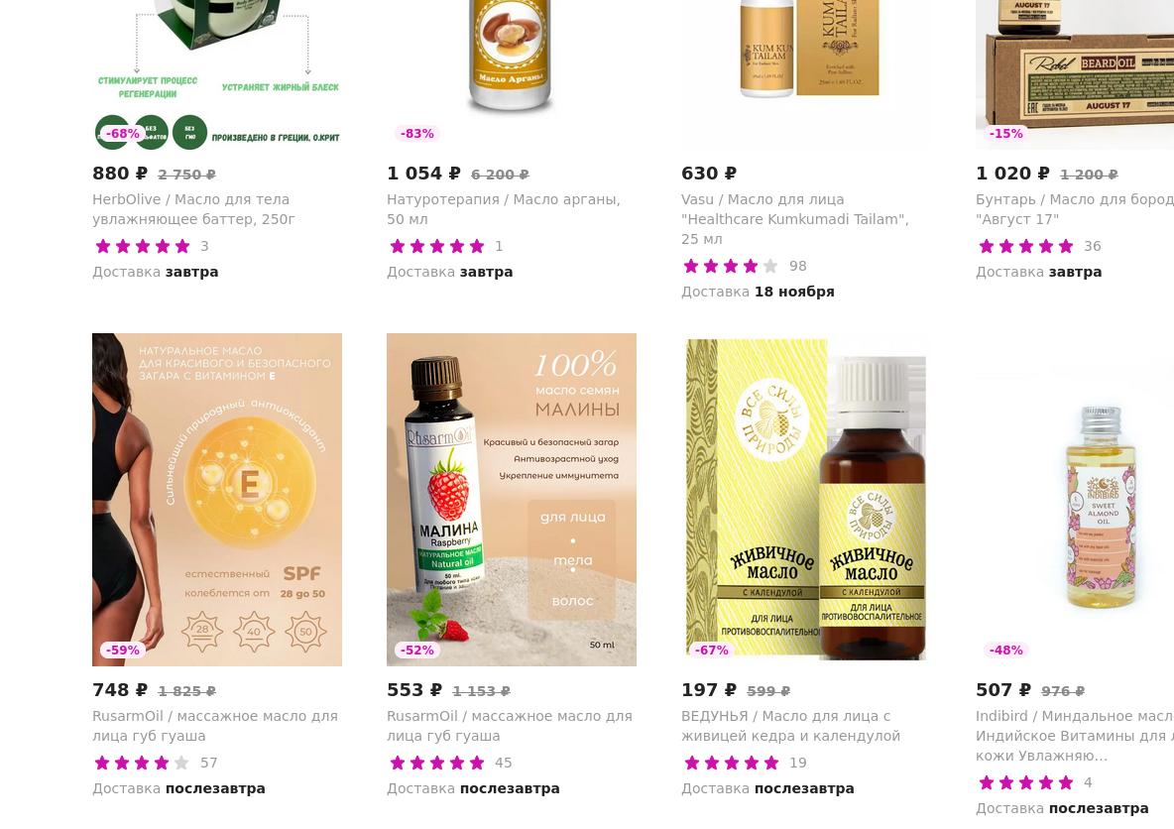Click the -67% discount badge
Viewport: 1174px width, 829px height.
tap(711, 651)
